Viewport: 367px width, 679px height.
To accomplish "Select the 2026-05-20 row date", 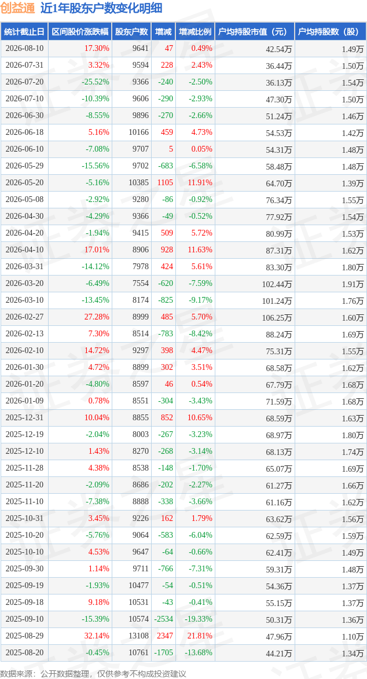I will (x=24, y=183).
